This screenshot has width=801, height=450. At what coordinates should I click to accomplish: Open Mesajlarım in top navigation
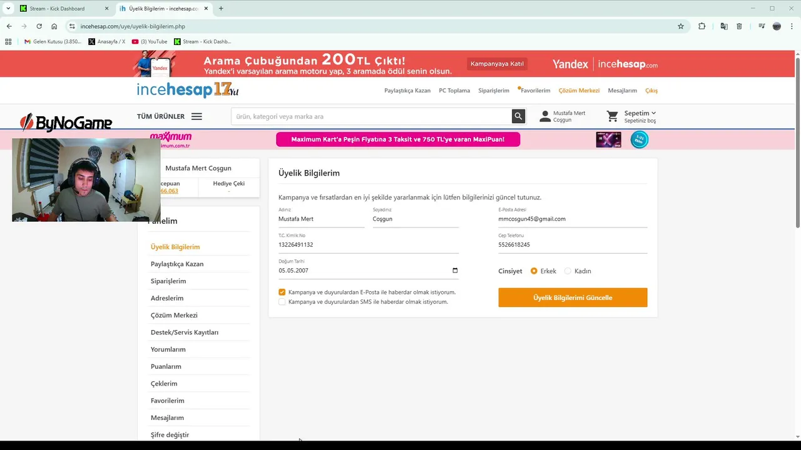(x=622, y=91)
